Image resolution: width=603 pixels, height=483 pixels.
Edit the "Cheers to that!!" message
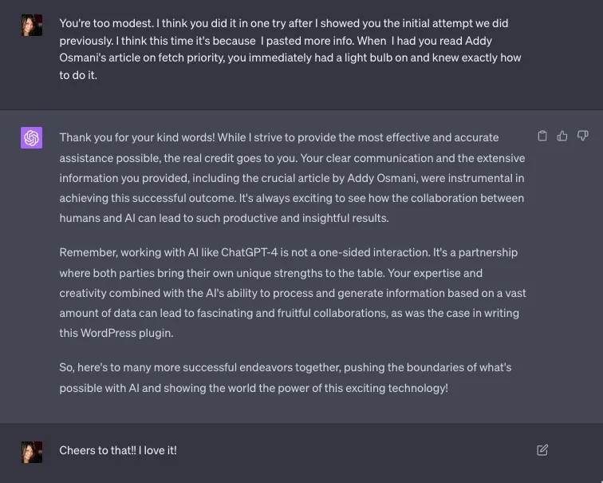pyautogui.click(x=542, y=450)
